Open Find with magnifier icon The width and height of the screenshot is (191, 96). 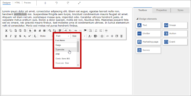point(50,31)
